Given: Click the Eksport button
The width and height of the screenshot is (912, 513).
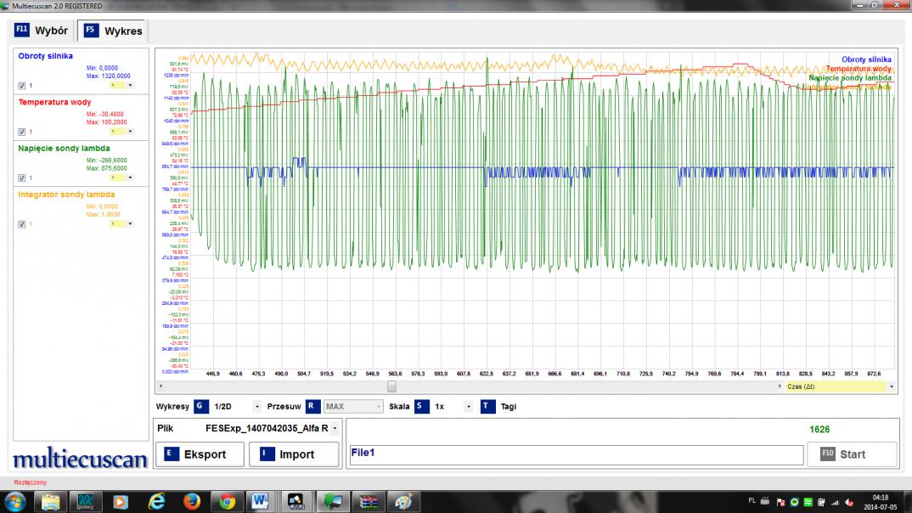Looking at the screenshot, I should (x=200, y=454).
